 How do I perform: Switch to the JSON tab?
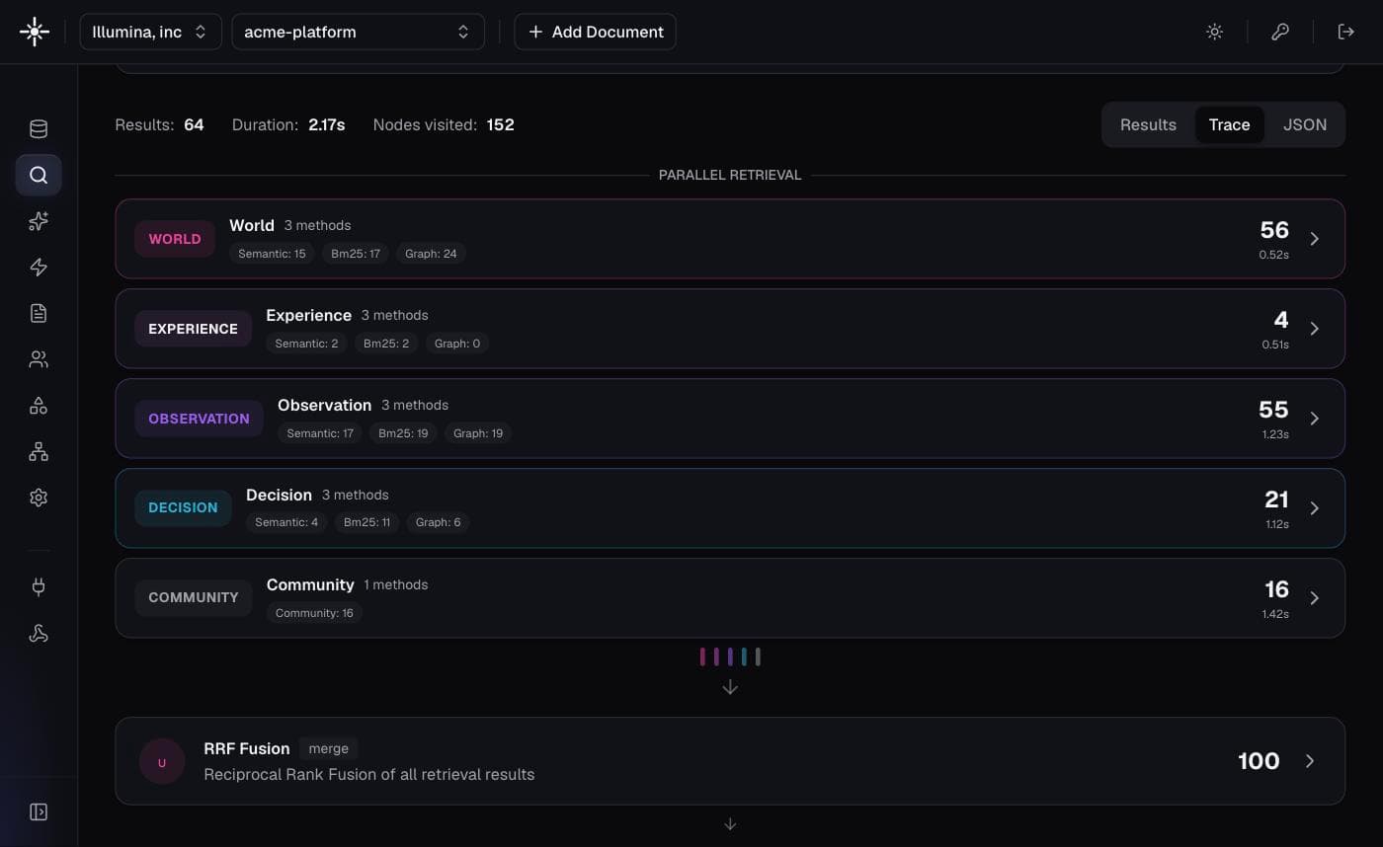tap(1304, 124)
